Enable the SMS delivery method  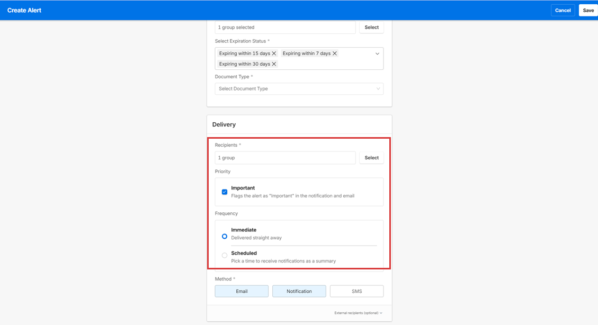click(356, 291)
